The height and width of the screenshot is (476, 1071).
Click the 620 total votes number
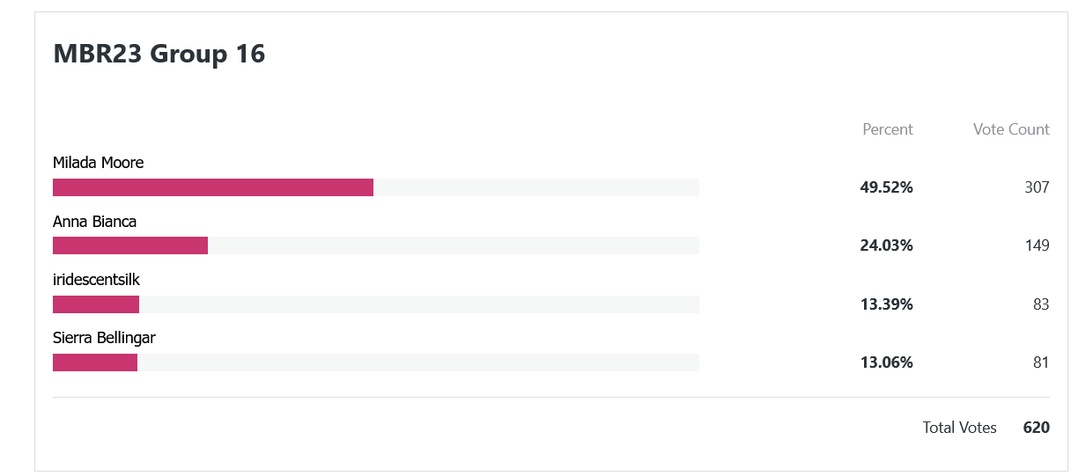(x=1037, y=428)
